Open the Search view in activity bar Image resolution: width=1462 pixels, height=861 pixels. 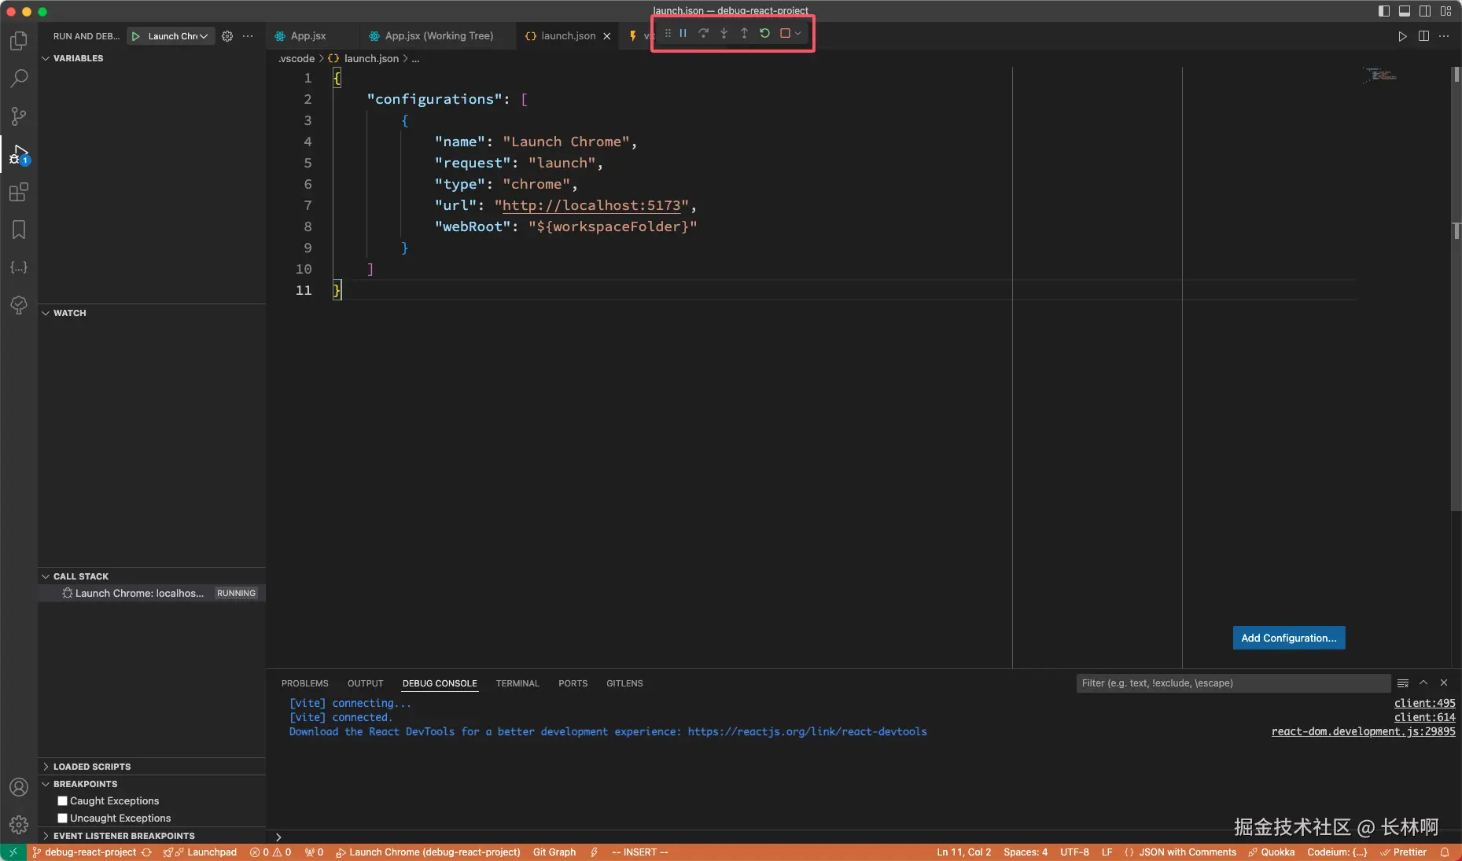(19, 78)
